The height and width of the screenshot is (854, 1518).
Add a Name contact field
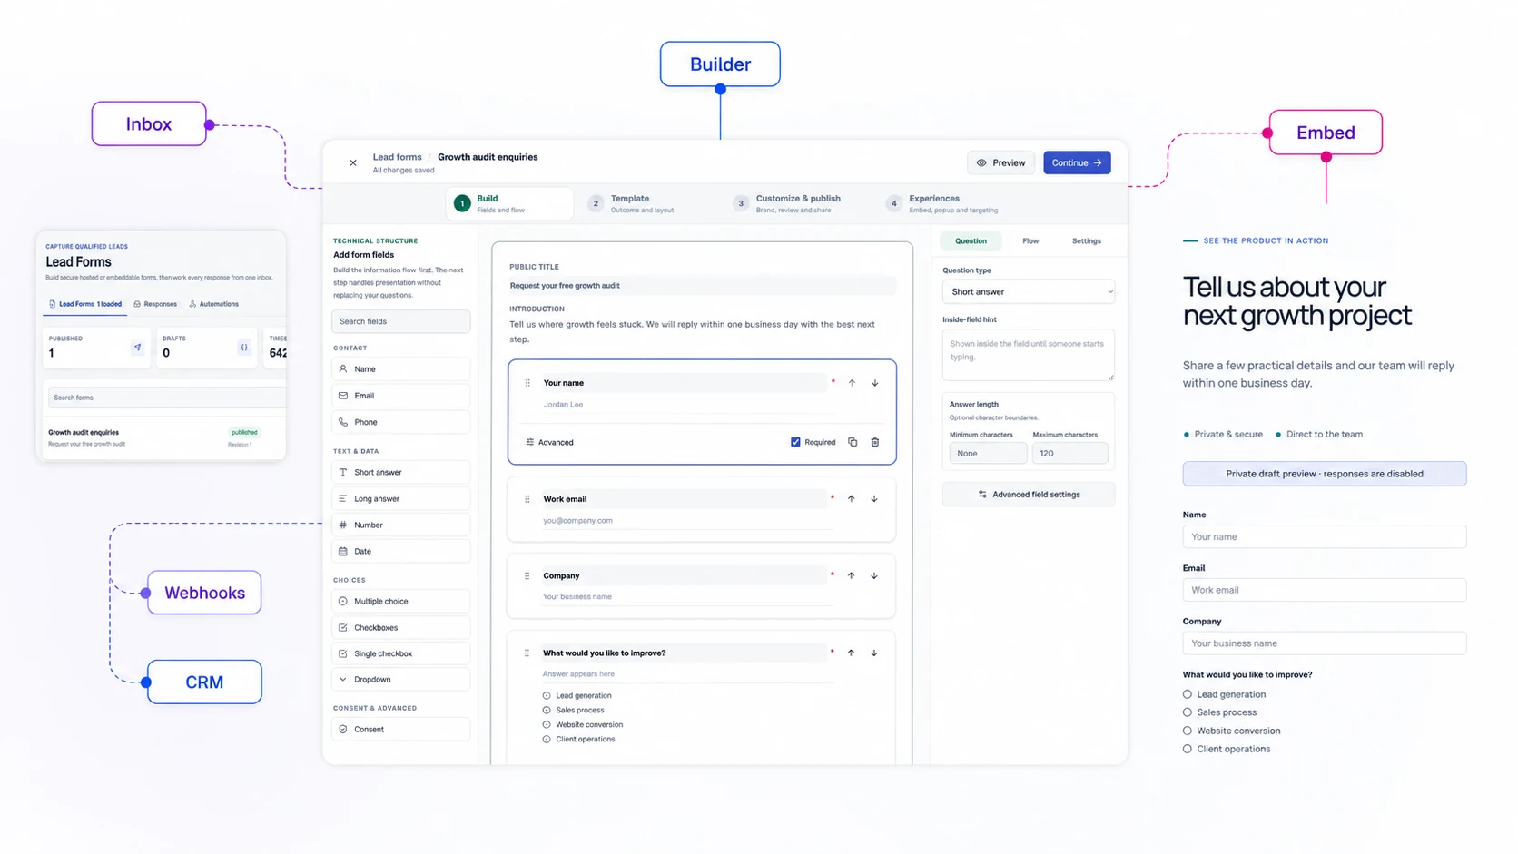[400, 369]
